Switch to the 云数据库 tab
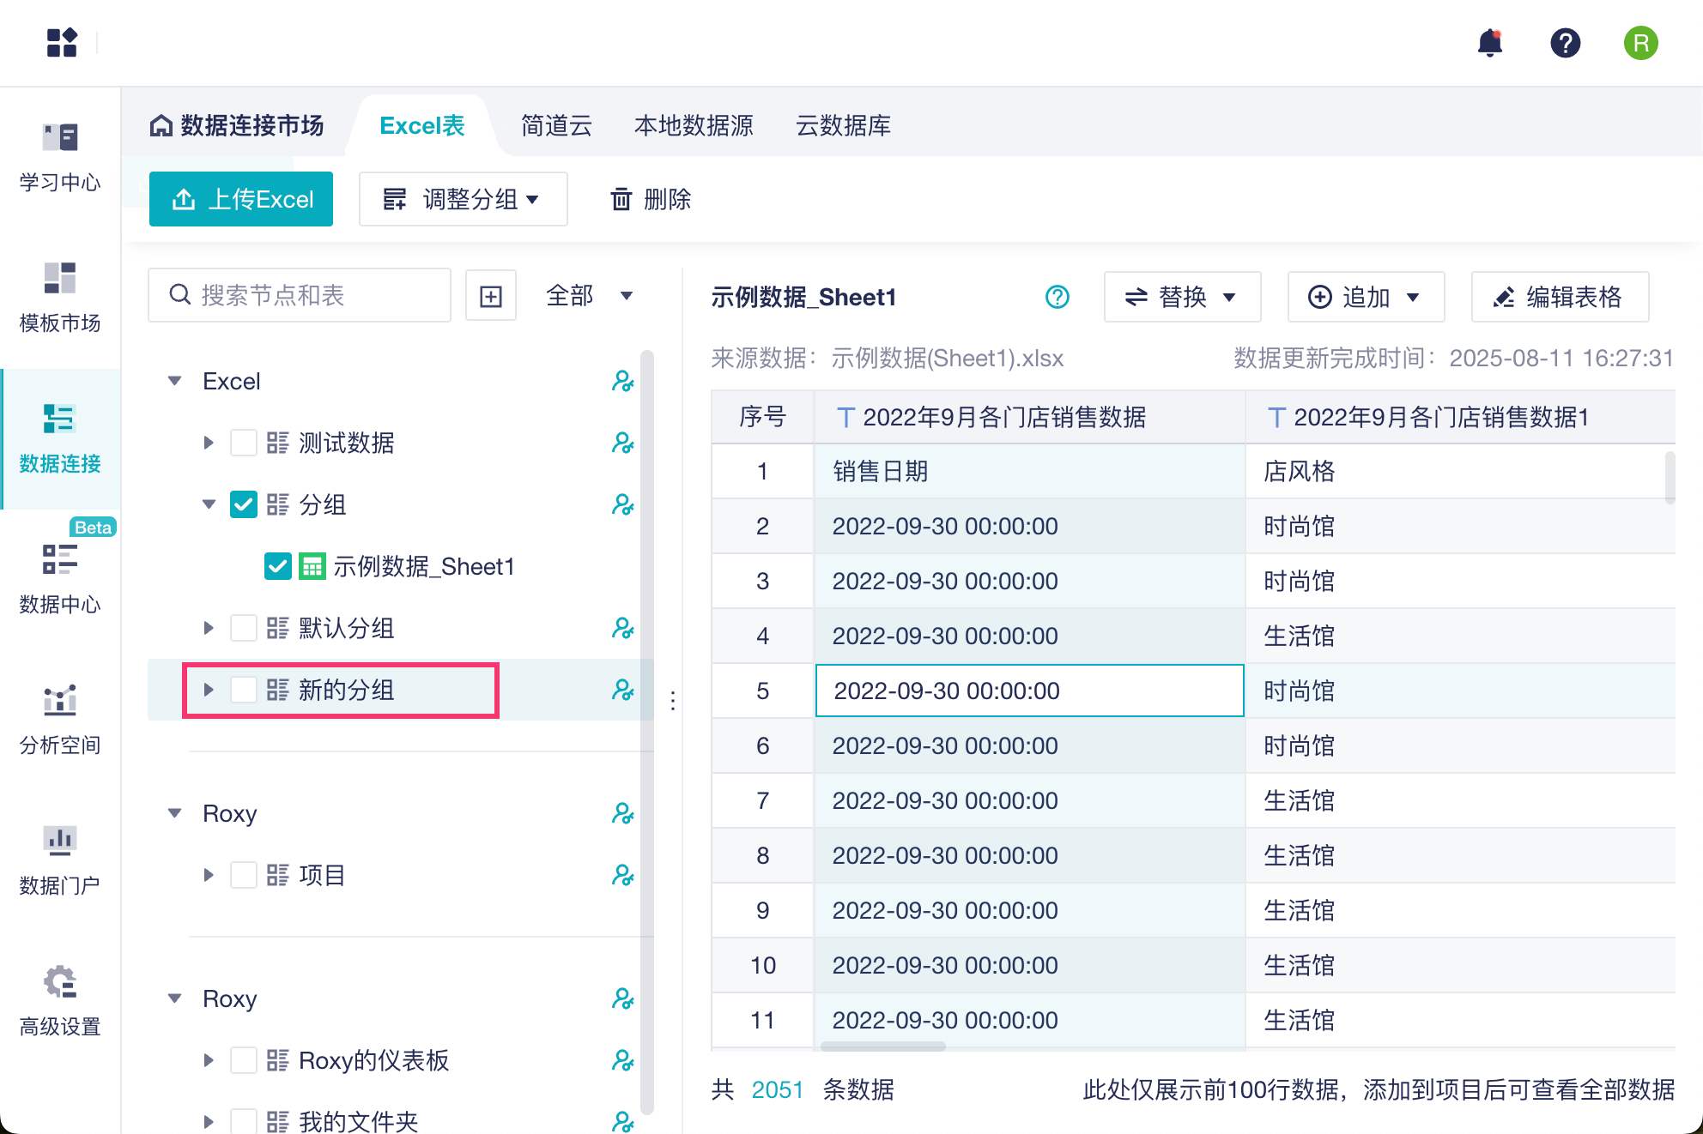The height and width of the screenshot is (1134, 1703). [x=843, y=126]
